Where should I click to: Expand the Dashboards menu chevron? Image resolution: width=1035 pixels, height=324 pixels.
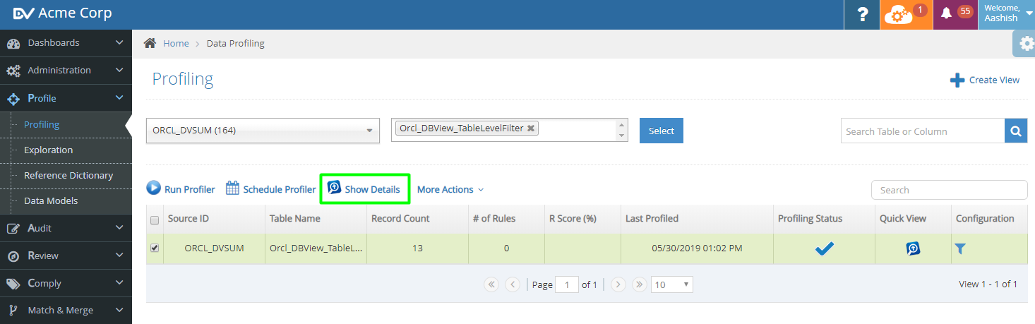(x=119, y=42)
